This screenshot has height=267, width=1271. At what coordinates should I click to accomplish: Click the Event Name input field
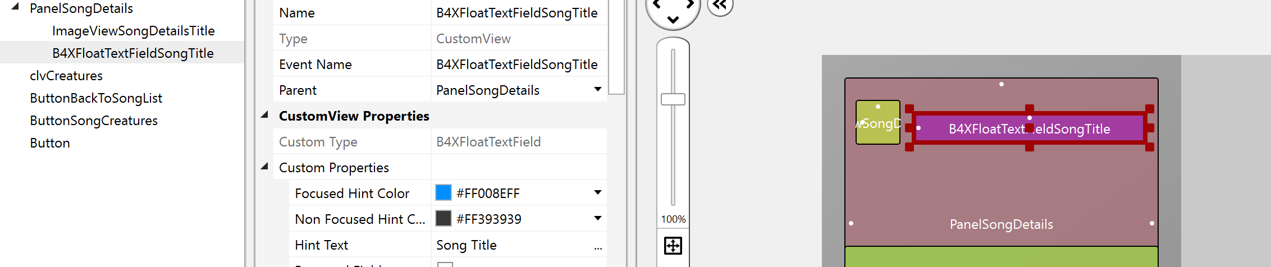pyautogui.click(x=516, y=65)
